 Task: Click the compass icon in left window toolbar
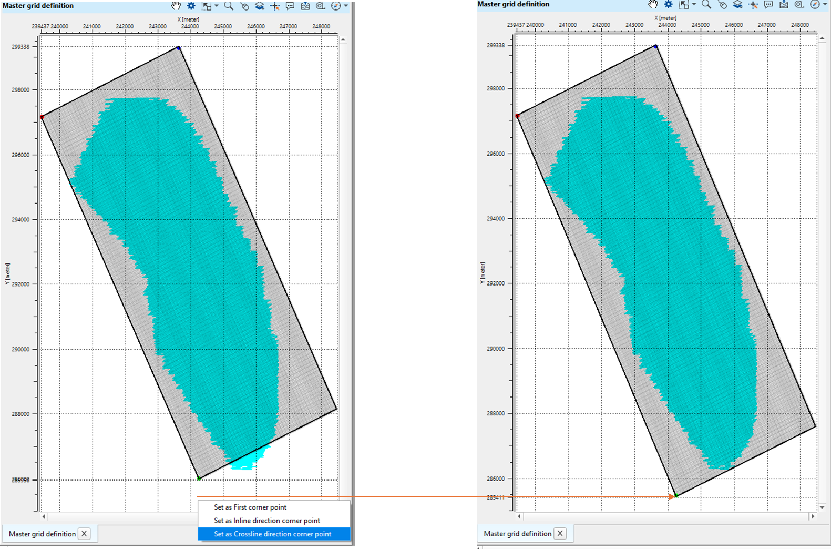(x=336, y=6)
